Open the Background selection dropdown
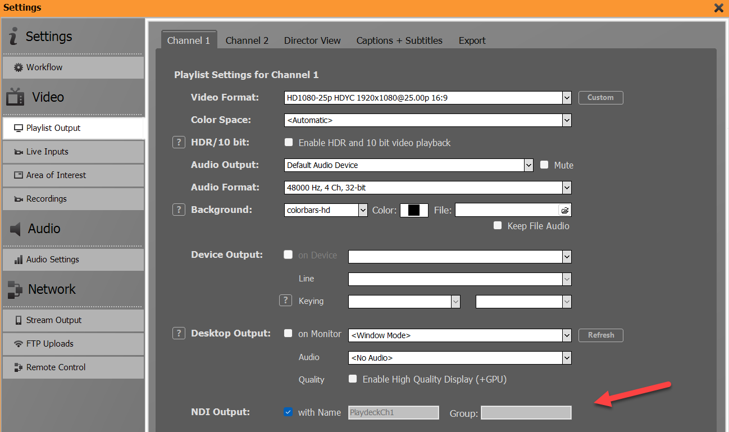This screenshot has height=432, width=729. (x=363, y=210)
